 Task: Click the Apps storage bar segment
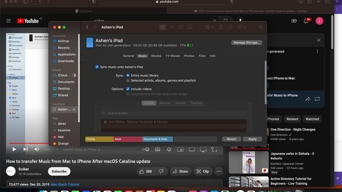click(128, 139)
